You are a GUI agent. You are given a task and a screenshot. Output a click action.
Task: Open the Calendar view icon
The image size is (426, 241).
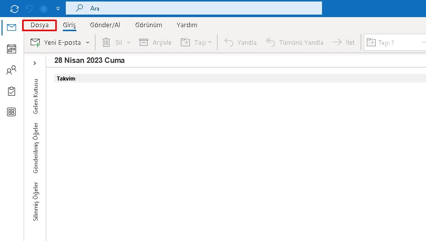point(11,49)
